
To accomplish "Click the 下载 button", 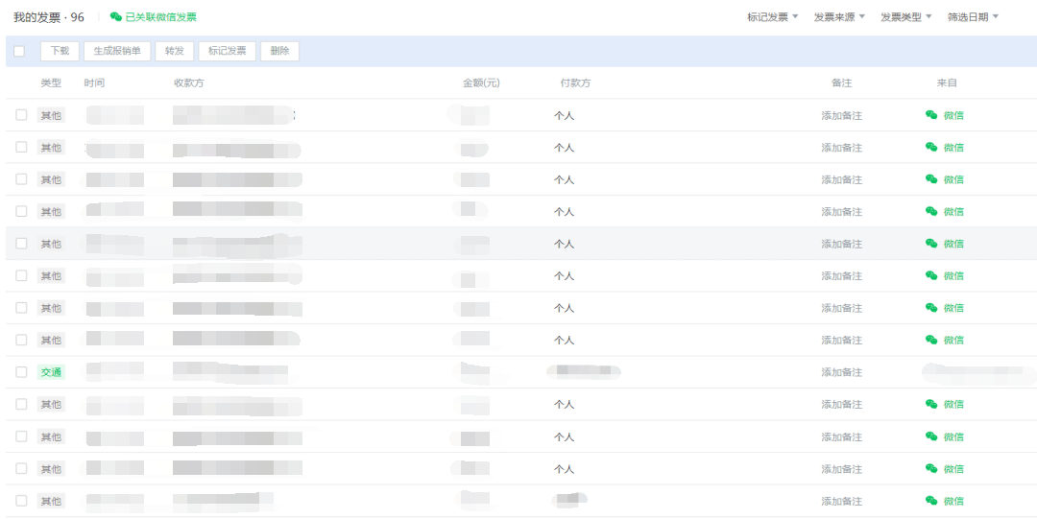I will point(60,52).
